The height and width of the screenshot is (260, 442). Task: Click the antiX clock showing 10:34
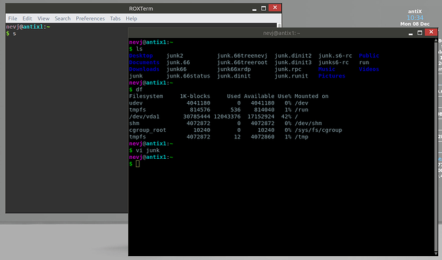pyautogui.click(x=415, y=18)
